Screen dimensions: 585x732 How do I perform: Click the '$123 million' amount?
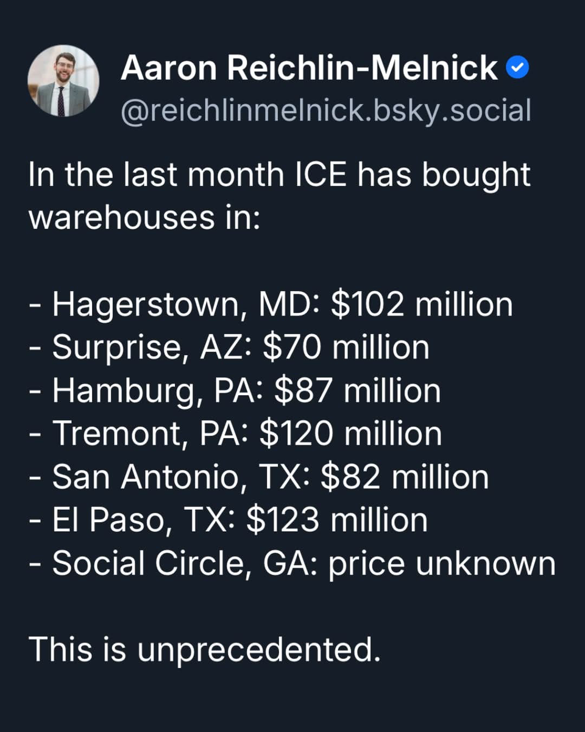click(x=336, y=520)
